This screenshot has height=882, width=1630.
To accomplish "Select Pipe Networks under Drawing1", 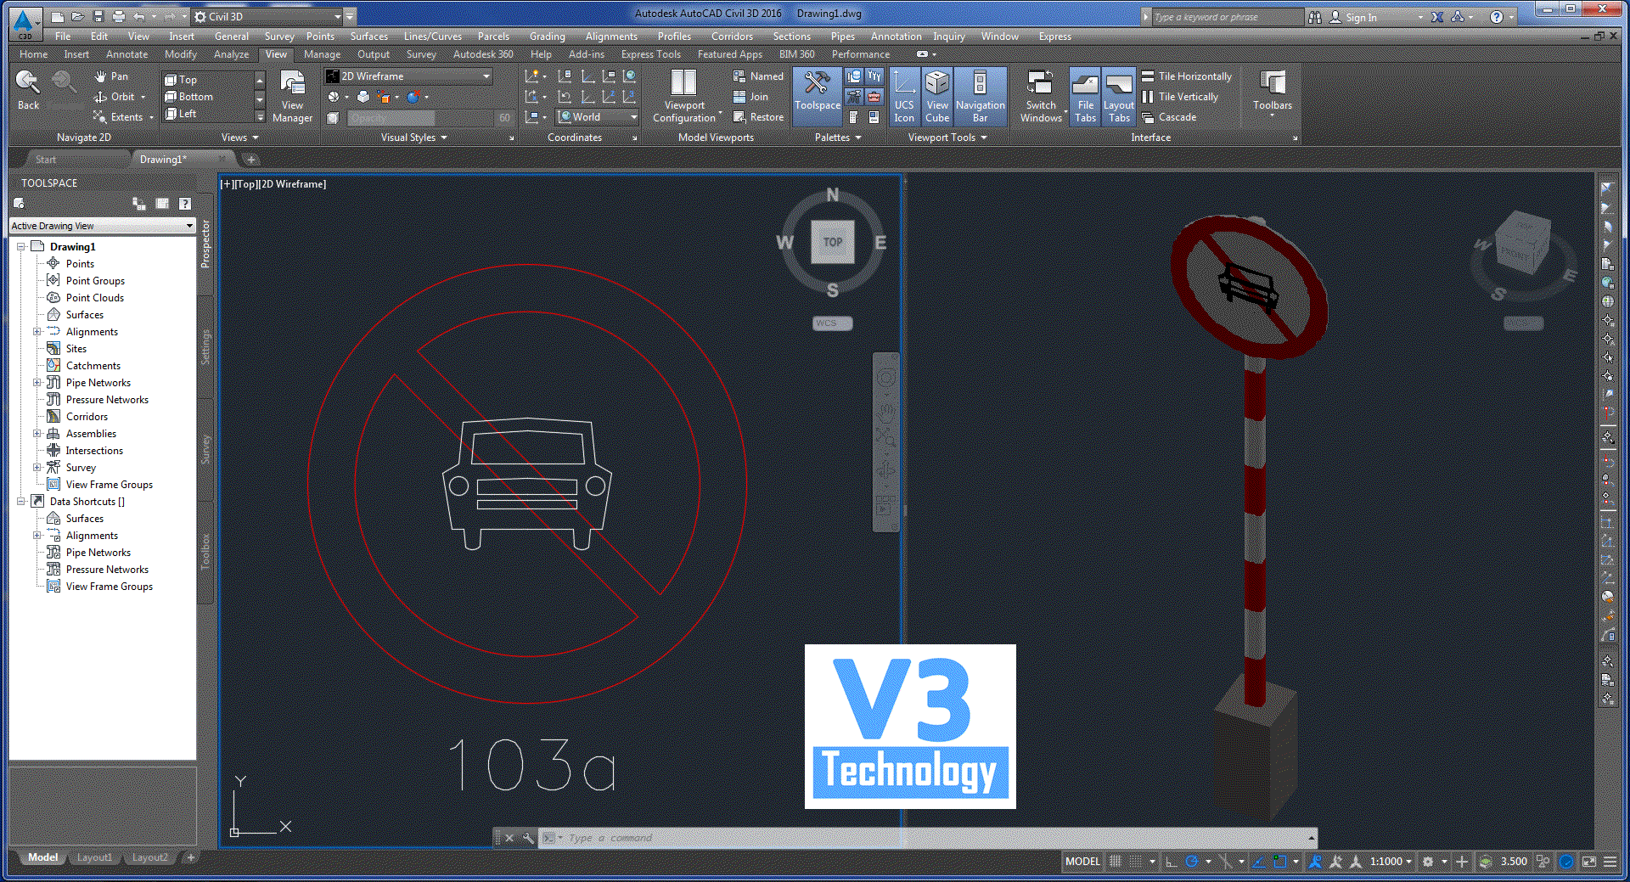I will click(98, 383).
